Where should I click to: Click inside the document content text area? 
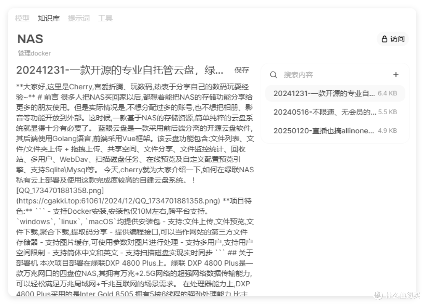click(135, 189)
